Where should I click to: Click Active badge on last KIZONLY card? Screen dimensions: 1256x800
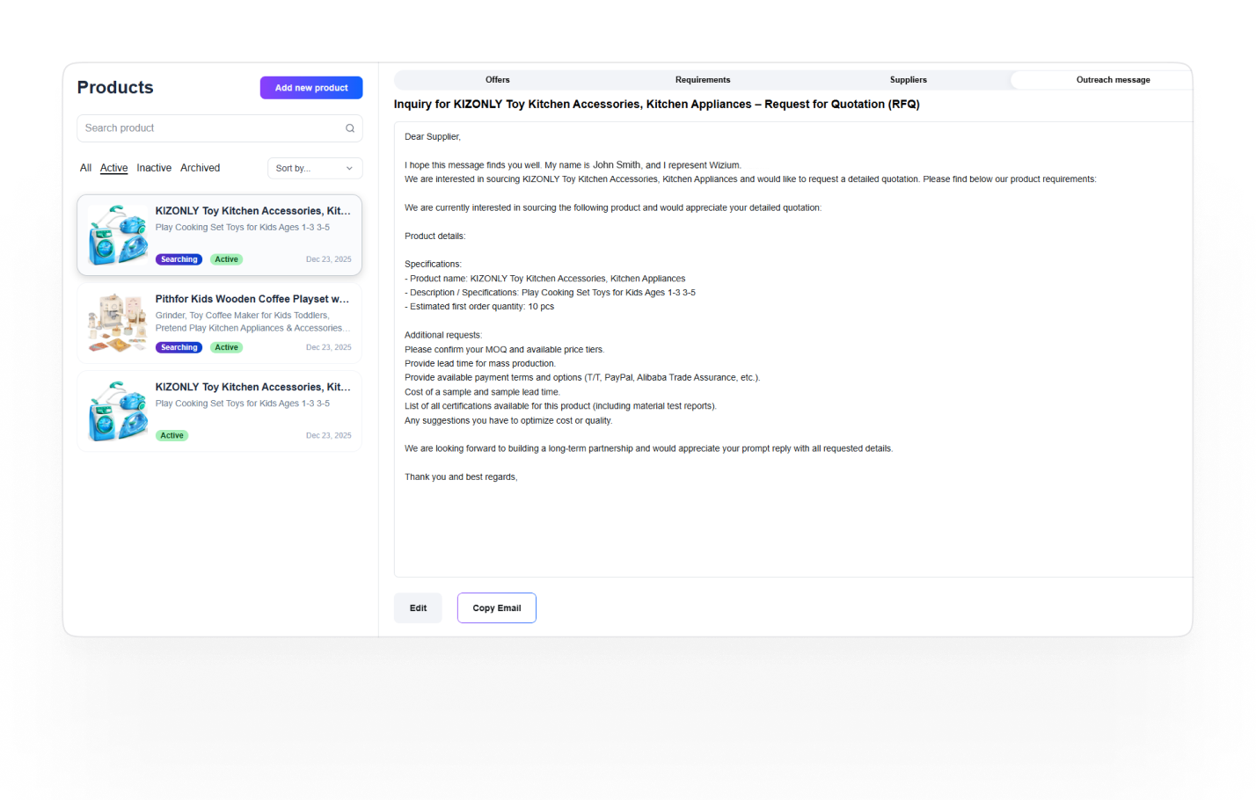pos(172,435)
